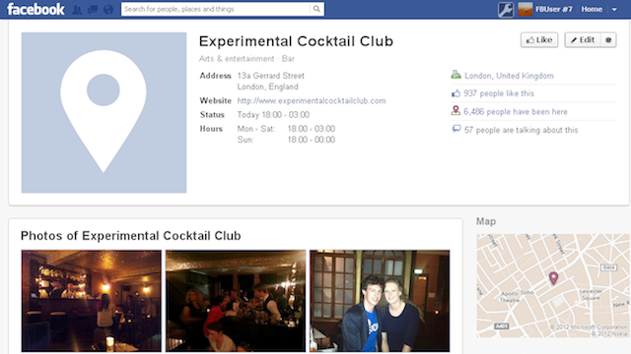The height and width of the screenshot is (354, 631).
Task: Click the map location pin marker
Action: 554,277
